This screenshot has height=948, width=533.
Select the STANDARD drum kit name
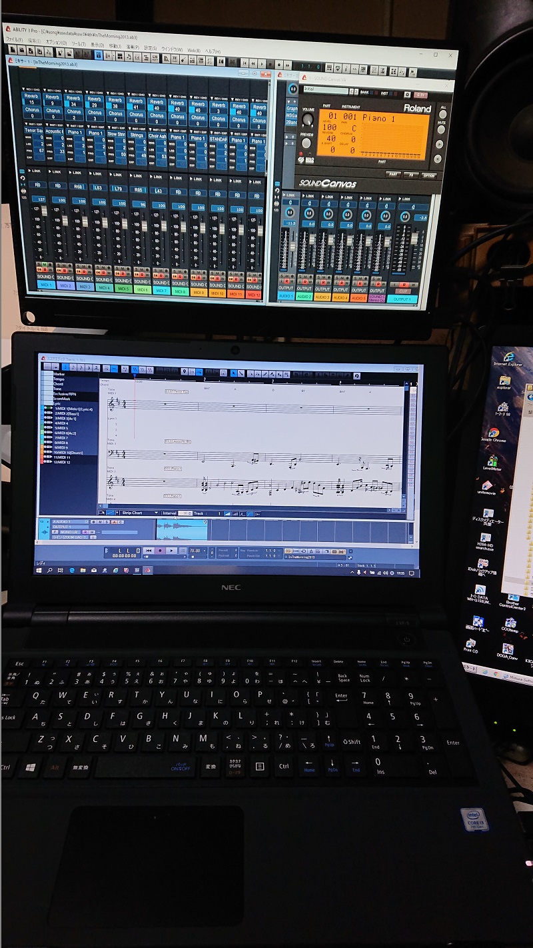[219, 139]
